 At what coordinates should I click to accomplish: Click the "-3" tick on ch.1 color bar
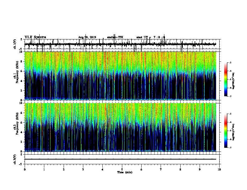(x=230, y=62)
